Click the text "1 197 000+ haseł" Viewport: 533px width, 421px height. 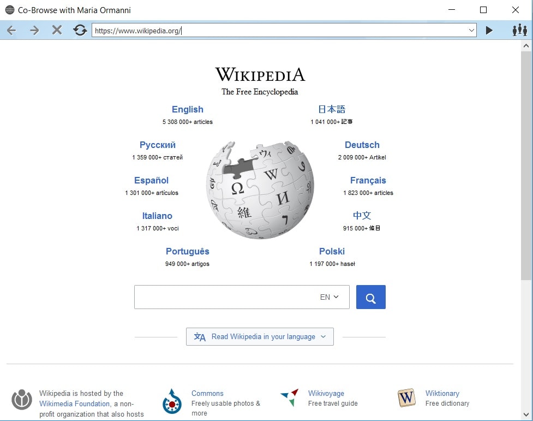[332, 264]
